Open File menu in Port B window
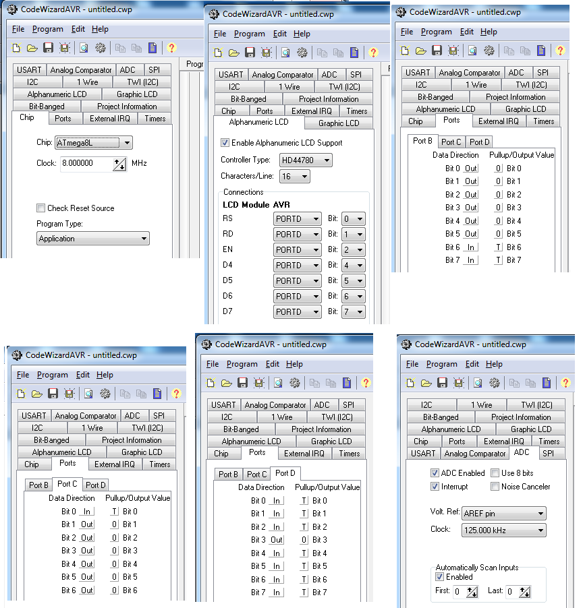Image resolution: width=583 pixels, height=608 pixels. point(407,32)
